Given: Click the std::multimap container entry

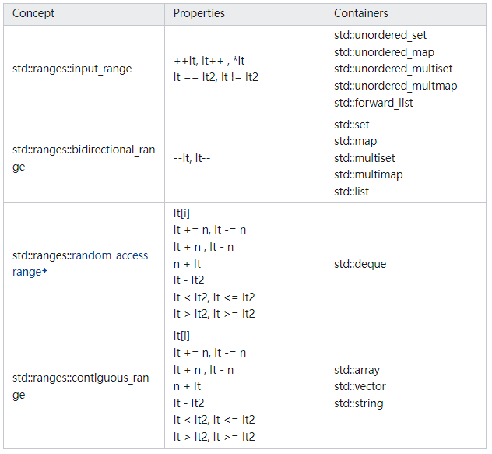Looking at the screenshot, I should point(368,175).
